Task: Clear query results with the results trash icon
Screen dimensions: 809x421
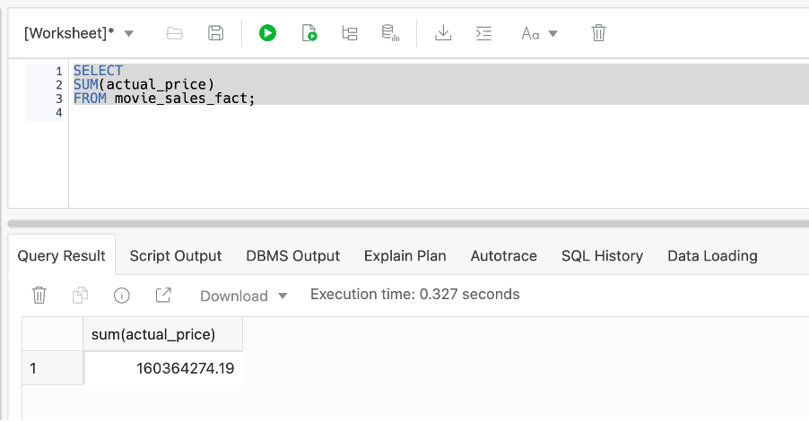Action: click(x=39, y=295)
